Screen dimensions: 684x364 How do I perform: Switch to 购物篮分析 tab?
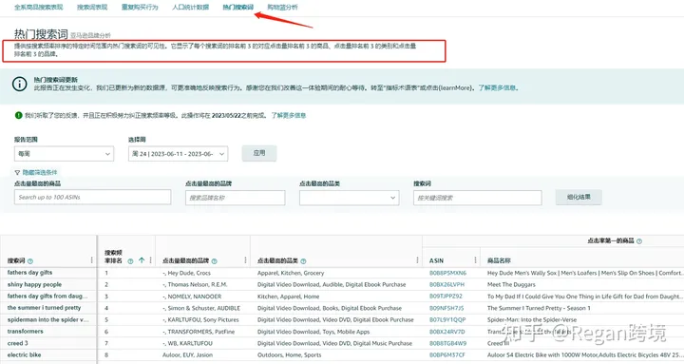(282, 7)
